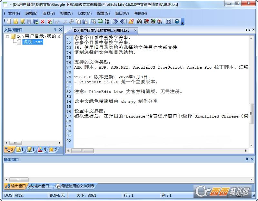Click the 00 icon in toolbar
The width and height of the screenshot is (258, 201).
click(x=168, y=22)
